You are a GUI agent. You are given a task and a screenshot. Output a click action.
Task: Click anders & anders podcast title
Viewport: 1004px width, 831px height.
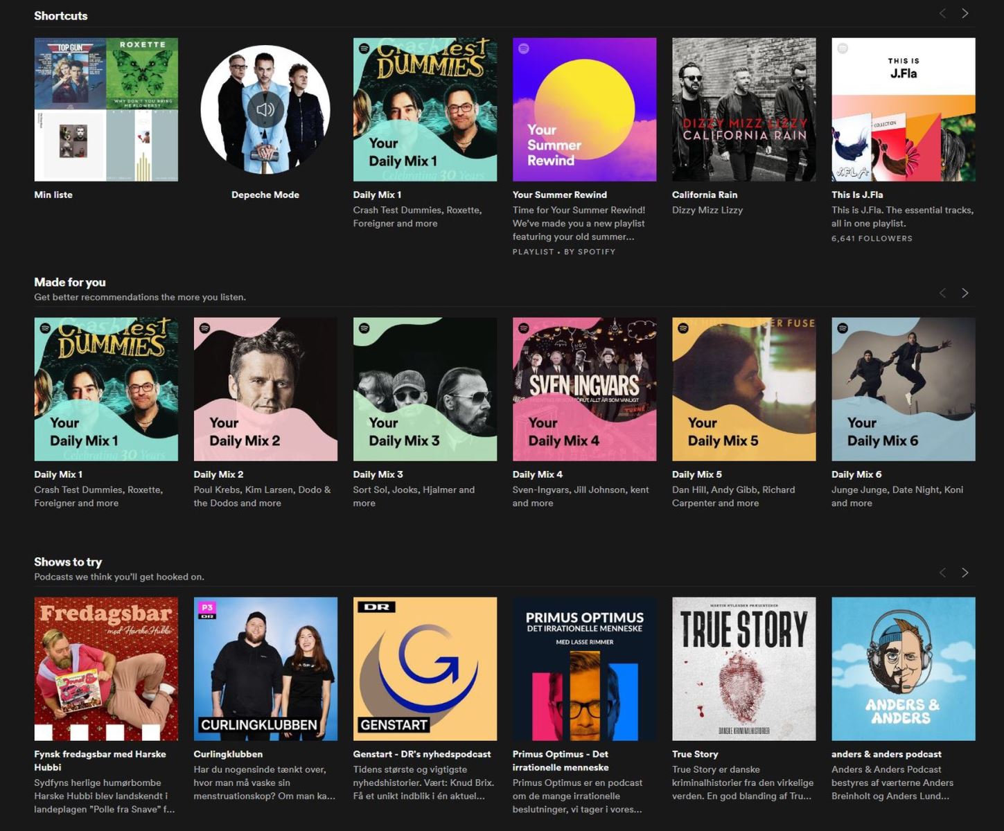point(886,754)
